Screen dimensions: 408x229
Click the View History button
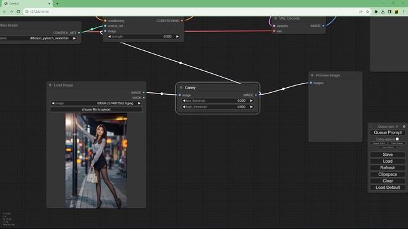pos(388,147)
